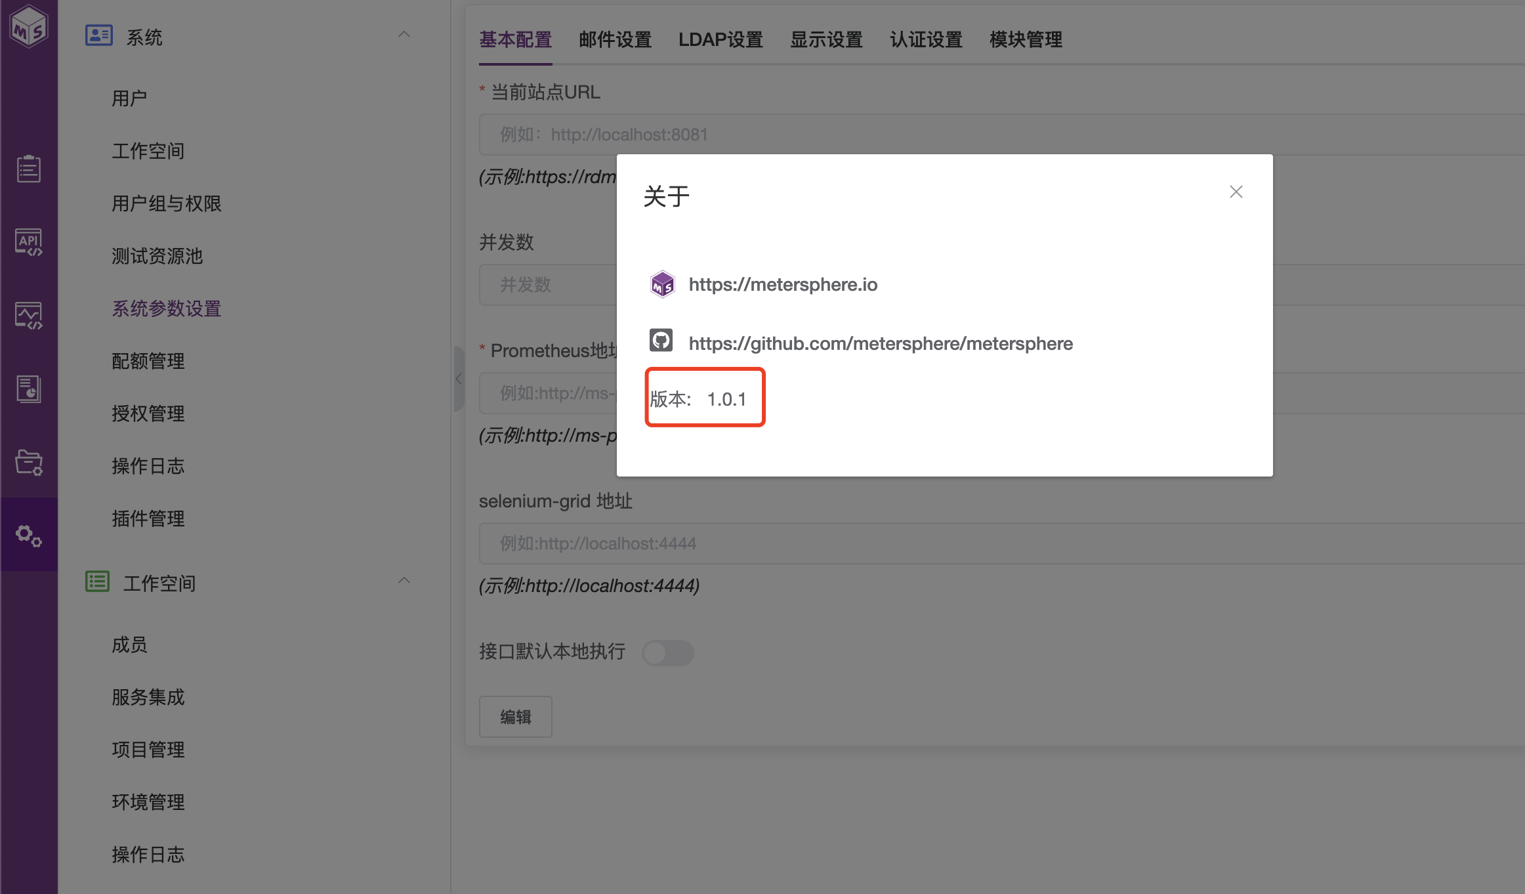Open the https://metersphere.io link
Image resolution: width=1525 pixels, height=894 pixels.
point(783,284)
